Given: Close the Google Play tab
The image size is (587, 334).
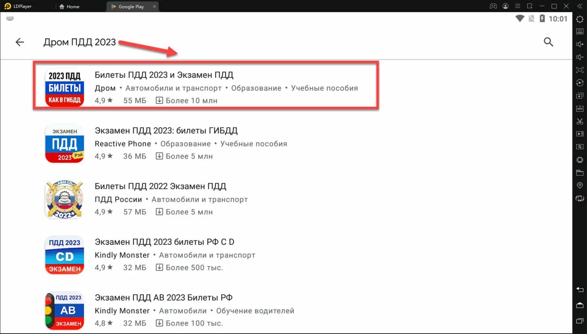Looking at the screenshot, I should click(154, 6).
